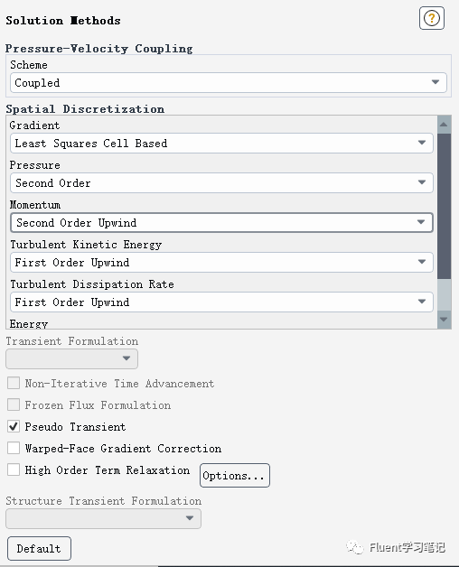This screenshot has height=567, width=459.
Task: Click the Spatial Discretization scrollbar thumb
Action: pyautogui.click(x=444, y=206)
